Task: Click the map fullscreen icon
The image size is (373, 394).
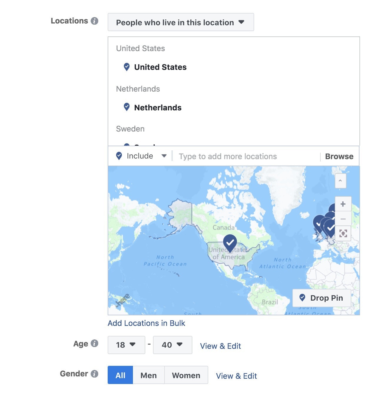Action: tap(342, 233)
